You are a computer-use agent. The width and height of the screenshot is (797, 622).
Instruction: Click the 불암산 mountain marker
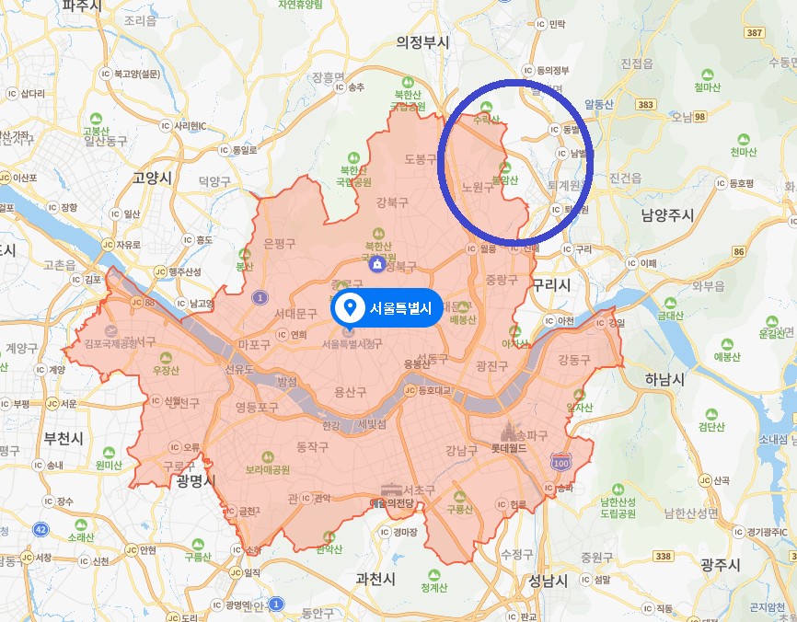click(505, 167)
